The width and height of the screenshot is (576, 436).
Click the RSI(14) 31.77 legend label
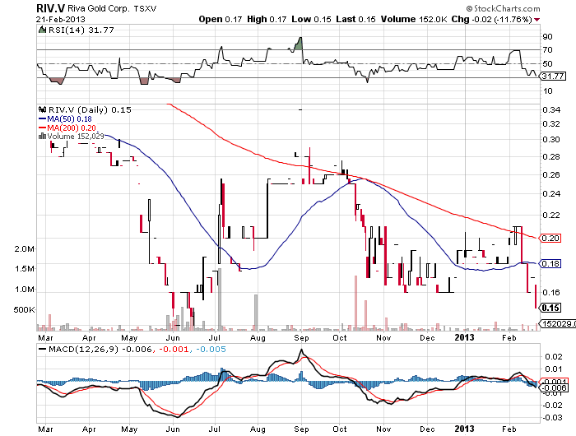[81, 30]
